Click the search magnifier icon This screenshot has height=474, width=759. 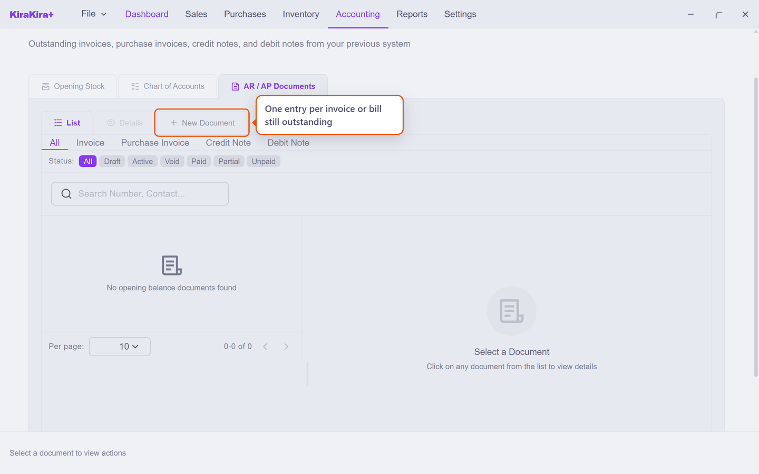66,194
